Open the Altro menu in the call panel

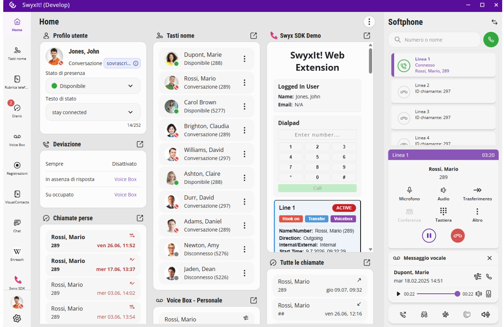[477, 214]
